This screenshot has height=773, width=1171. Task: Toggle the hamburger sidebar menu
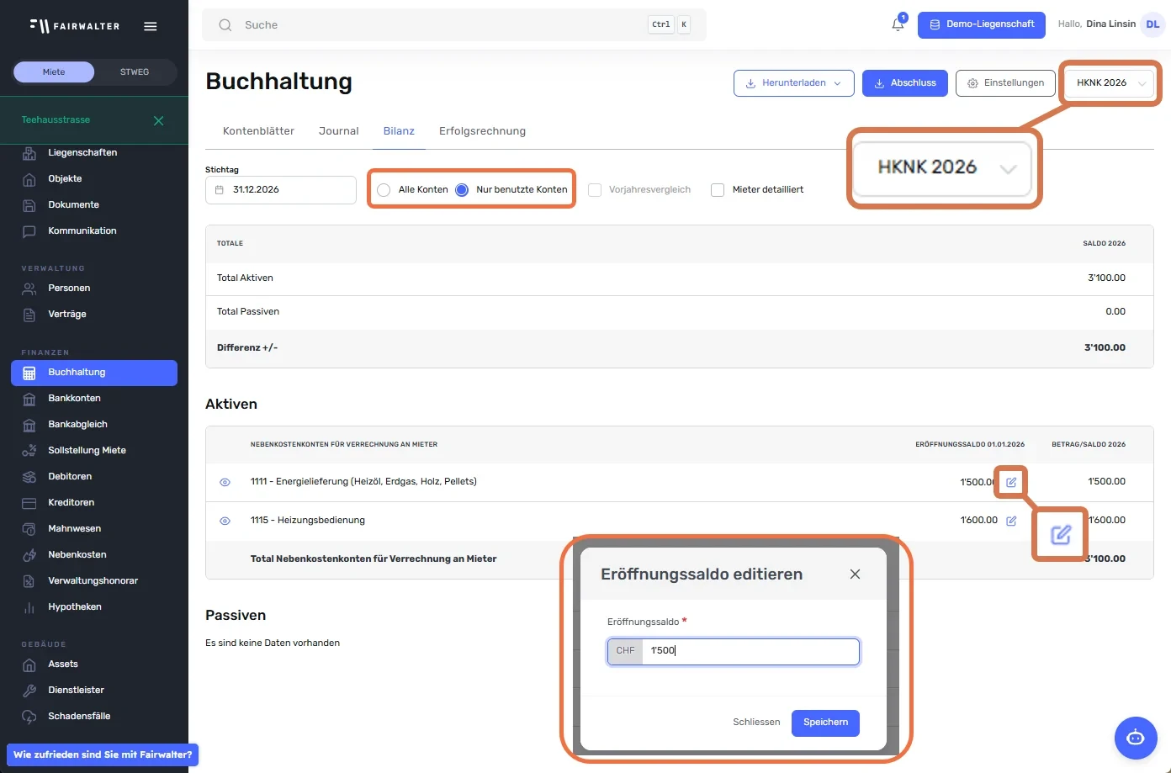151,26
